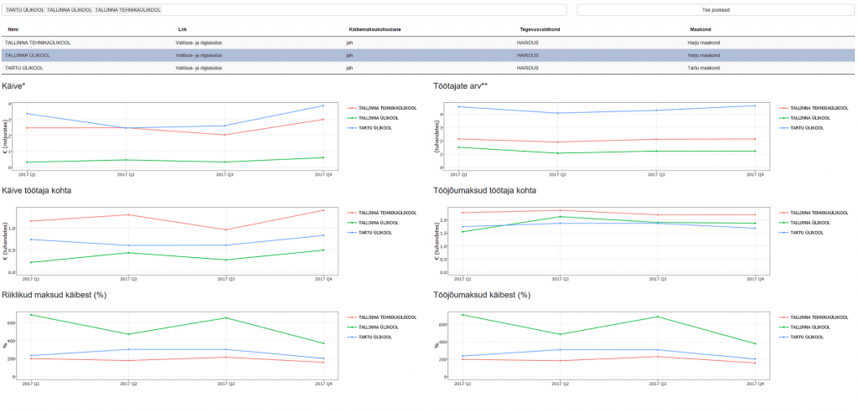Sort table by Maakond column header

[x=700, y=29]
